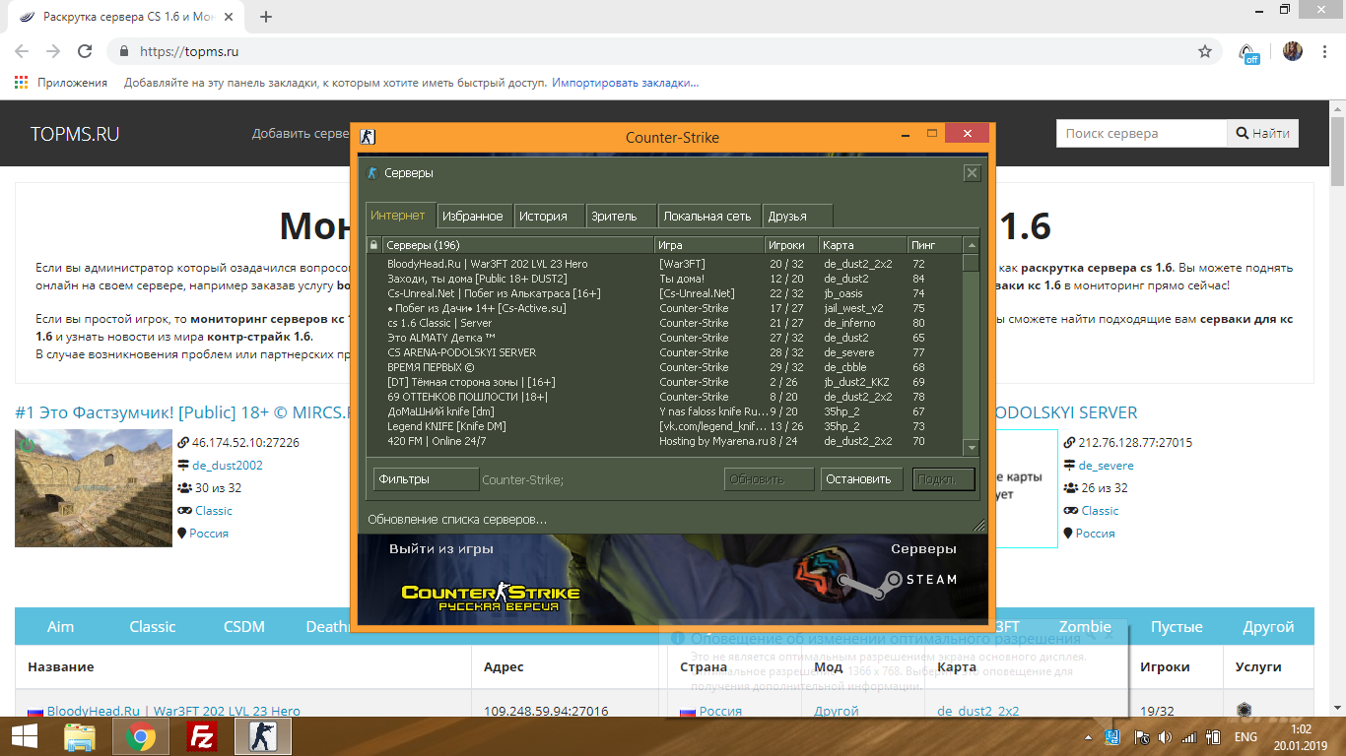
Task: Click the Chrome address bar
Action: click(x=650, y=51)
